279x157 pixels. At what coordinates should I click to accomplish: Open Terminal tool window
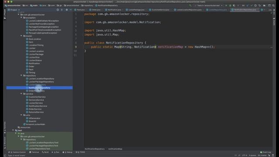[34, 152]
